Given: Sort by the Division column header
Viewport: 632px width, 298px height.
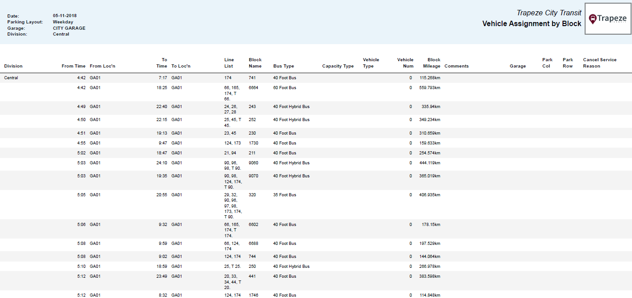Looking at the screenshot, I should (13, 66).
